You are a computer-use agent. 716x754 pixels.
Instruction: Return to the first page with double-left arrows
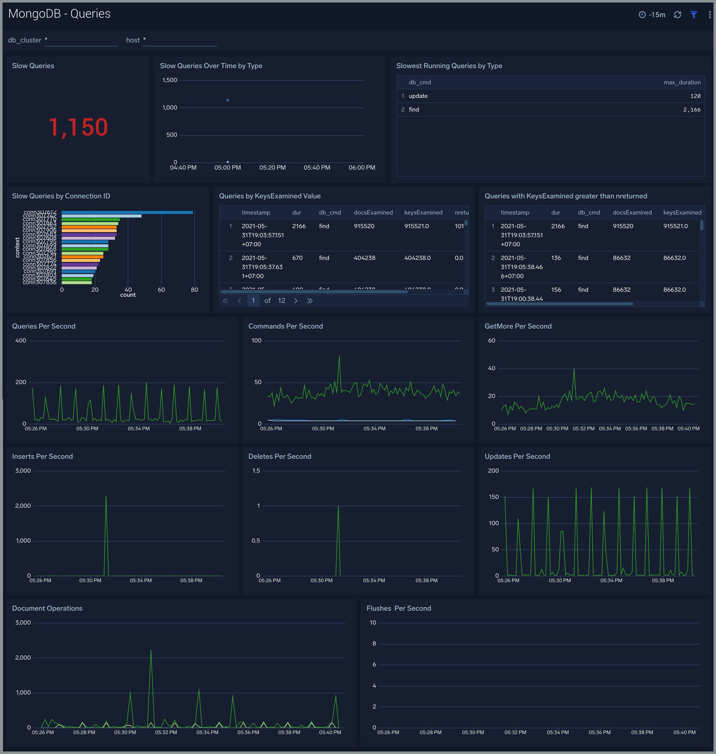tap(225, 301)
